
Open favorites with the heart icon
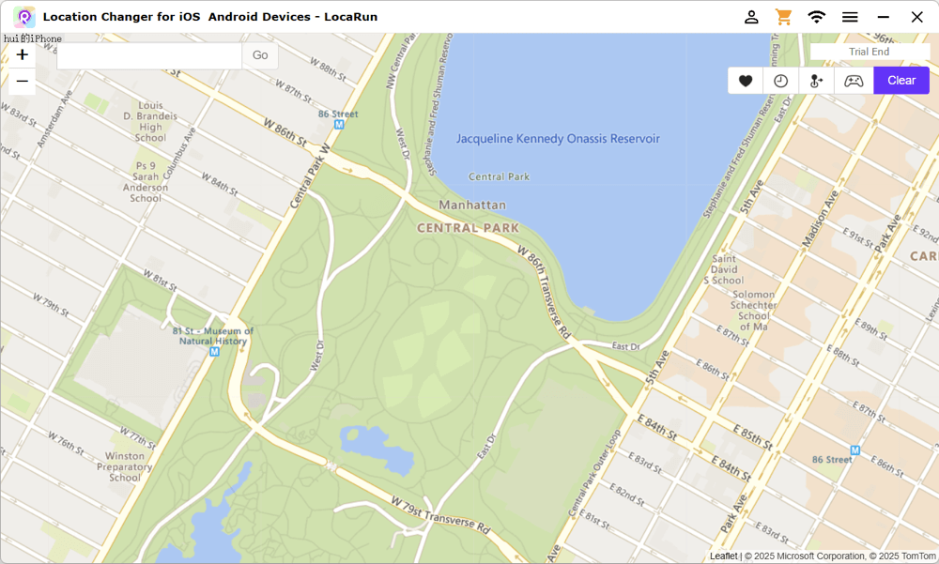[746, 81]
